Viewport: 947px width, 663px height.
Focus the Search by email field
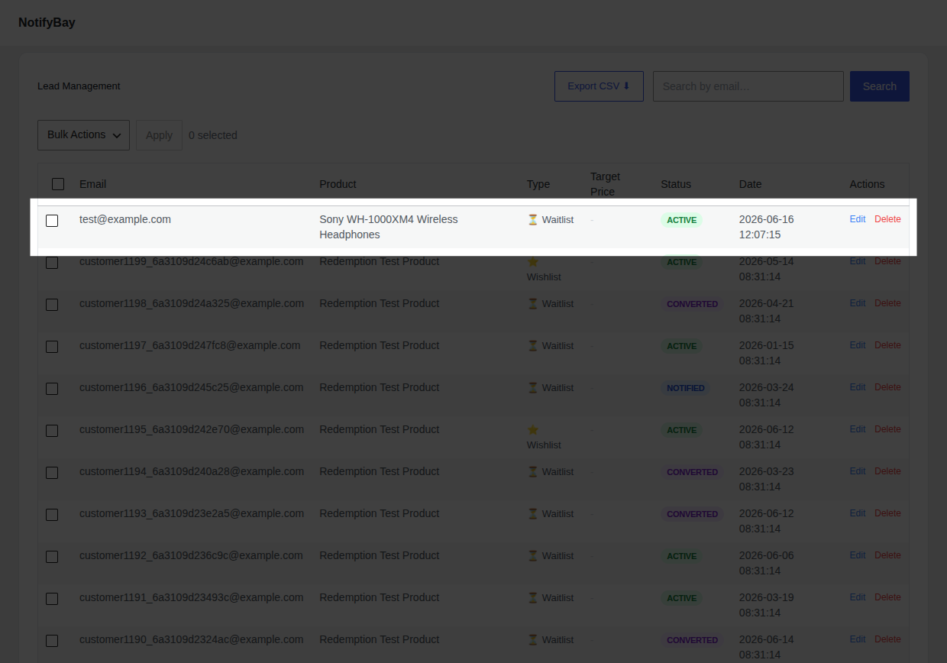click(x=748, y=86)
